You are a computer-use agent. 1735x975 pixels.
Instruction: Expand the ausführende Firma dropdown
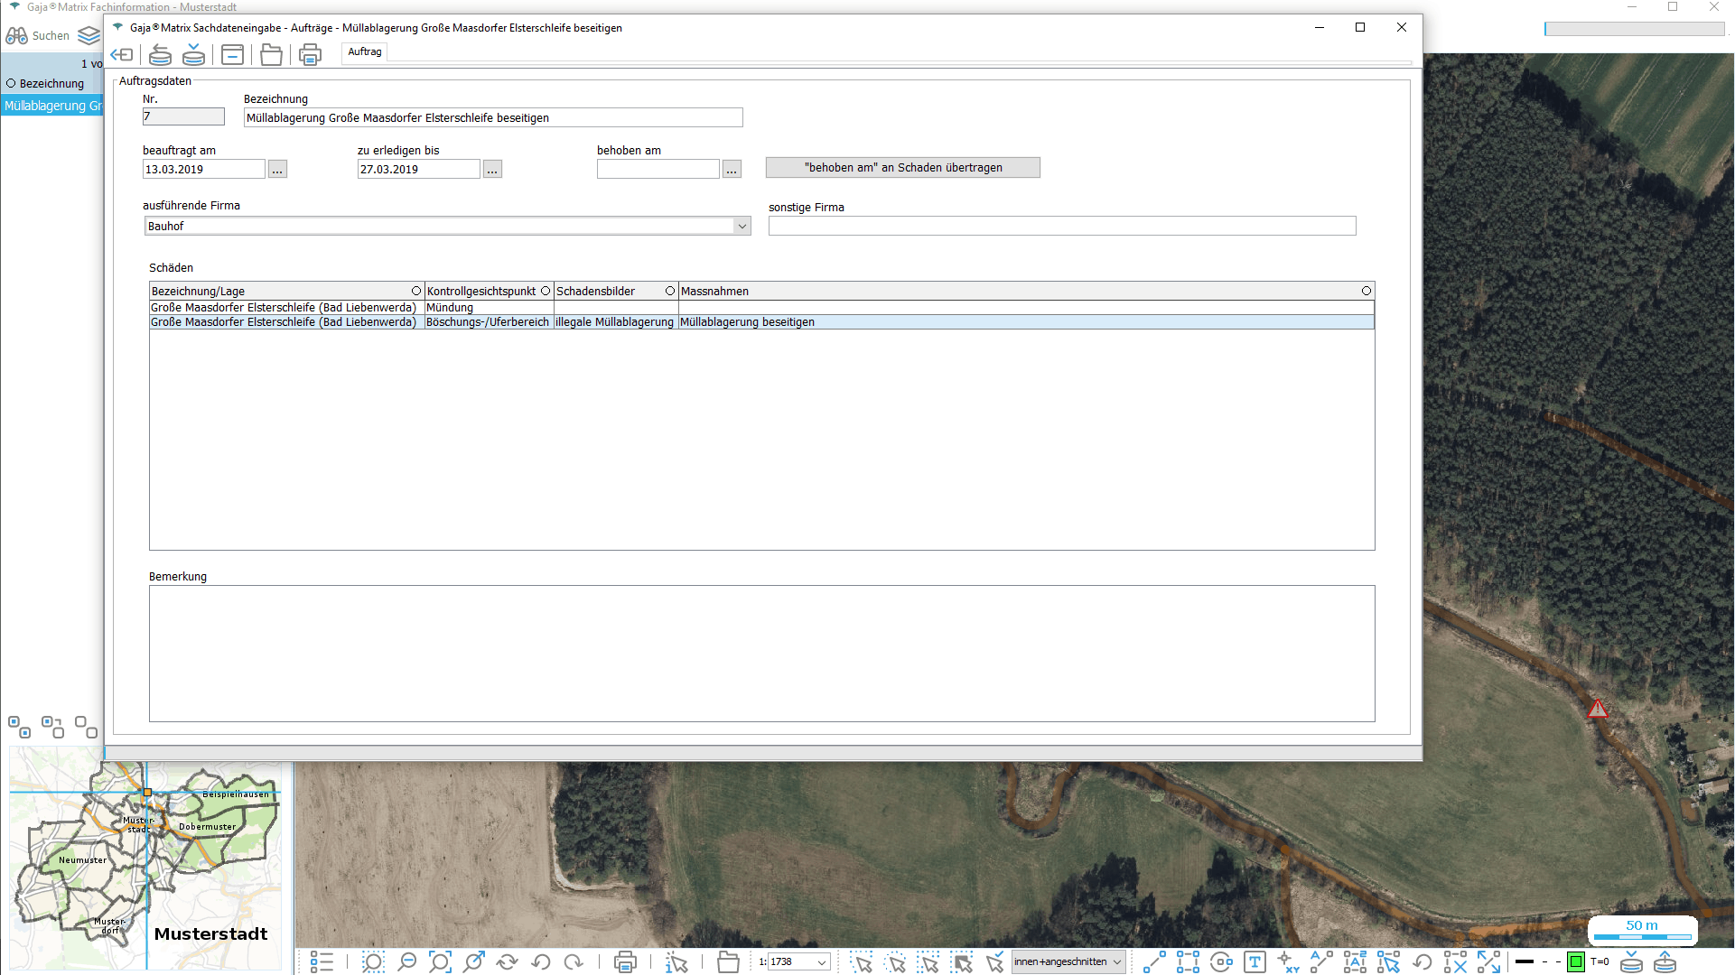coord(742,227)
